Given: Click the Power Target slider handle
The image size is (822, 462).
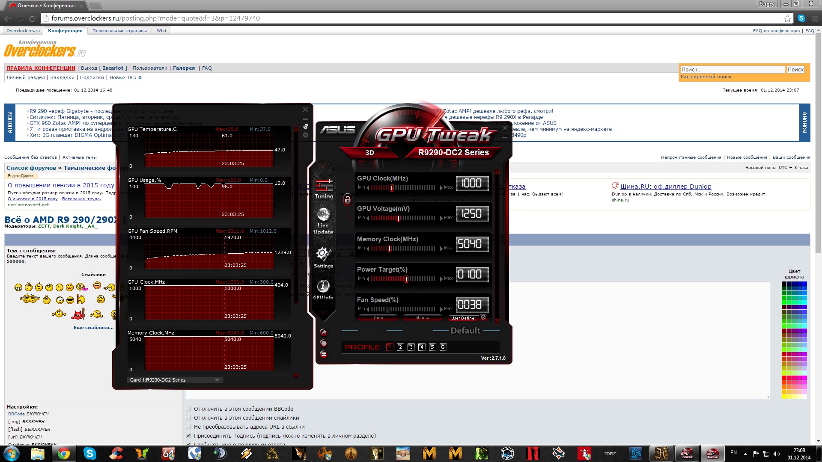Looking at the screenshot, I should 406,279.
